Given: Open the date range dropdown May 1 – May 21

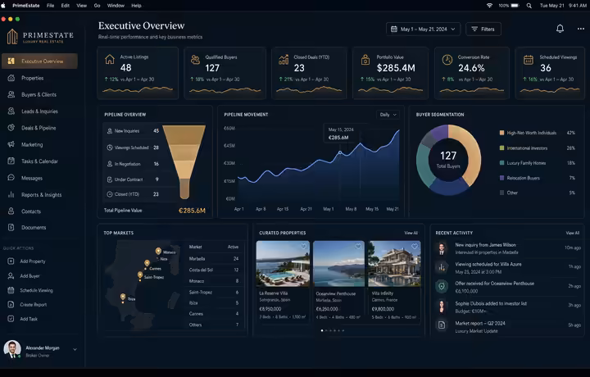Looking at the screenshot, I should [423, 29].
